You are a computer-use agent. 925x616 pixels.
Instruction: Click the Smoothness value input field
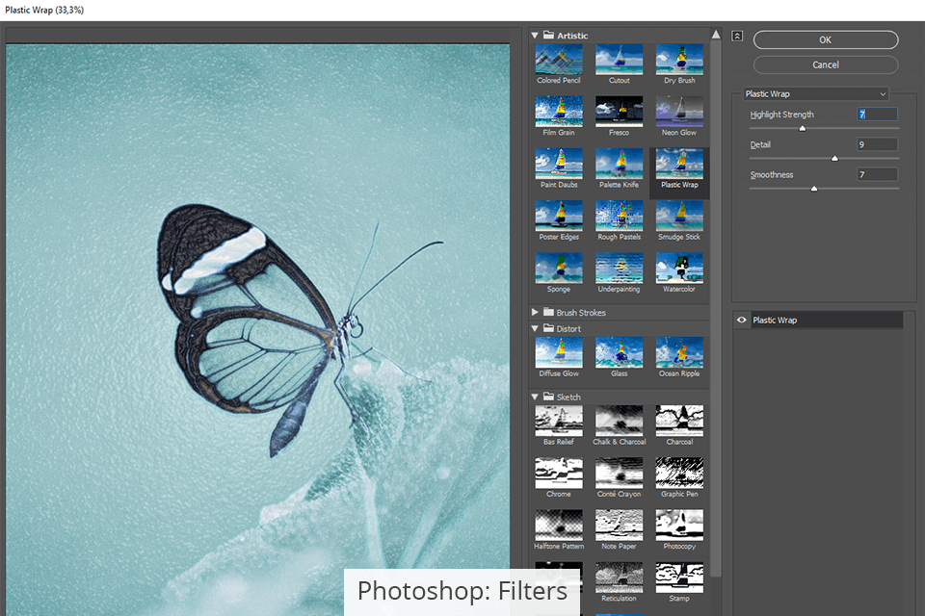tap(877, 175)
